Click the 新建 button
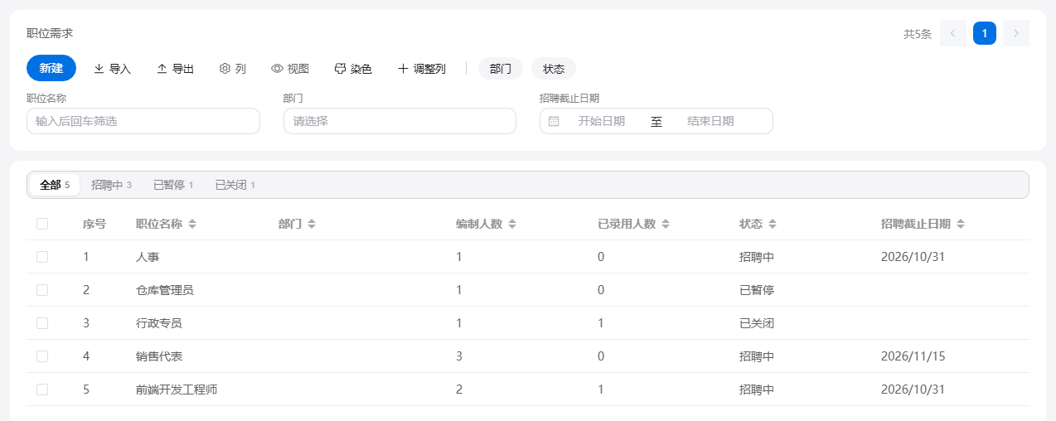The image size is (1056, 421). (51, 68)
